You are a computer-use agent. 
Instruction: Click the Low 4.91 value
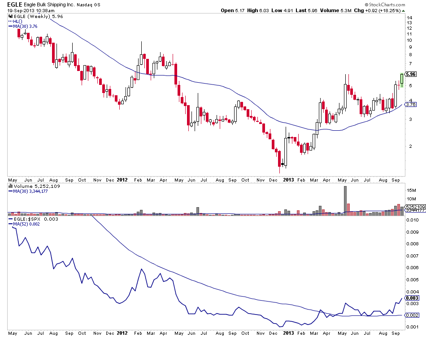click(282, 11)
